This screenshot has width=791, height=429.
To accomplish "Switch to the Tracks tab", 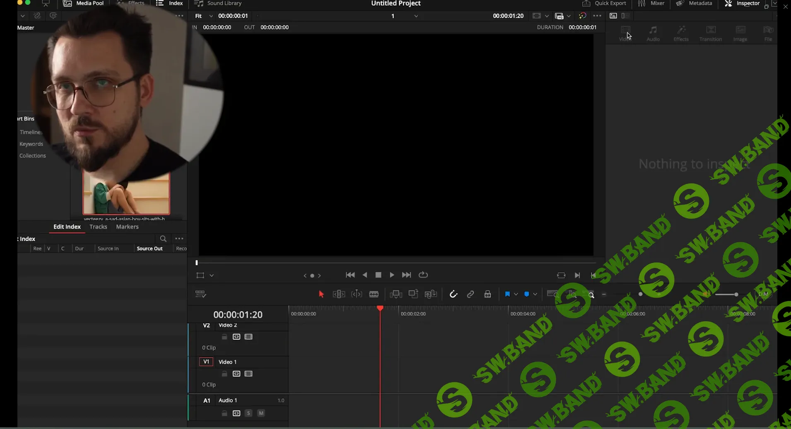I will [98, 227].
